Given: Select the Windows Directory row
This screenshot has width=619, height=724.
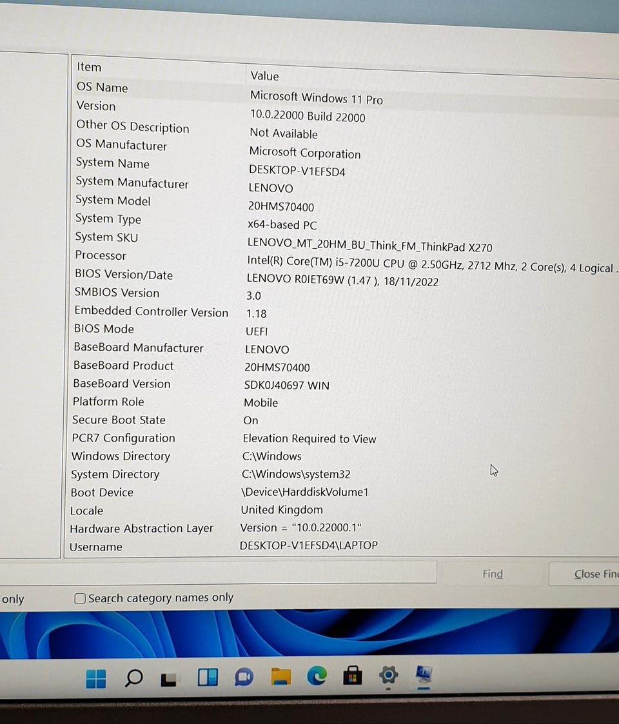Looking at the screenshot, I should [x=121, y=456].
